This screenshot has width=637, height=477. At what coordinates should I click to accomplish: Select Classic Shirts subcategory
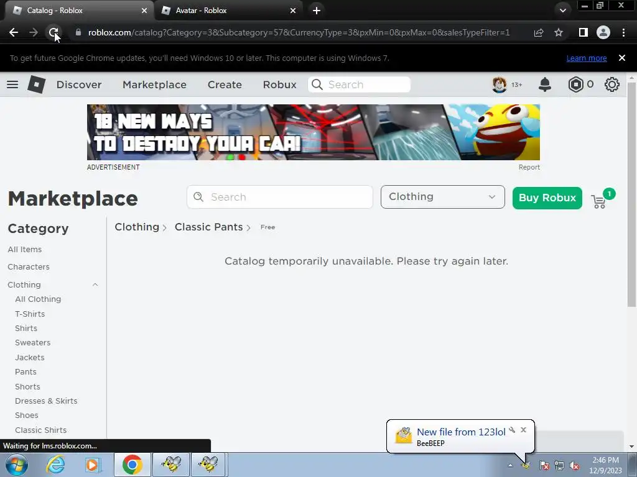41,430
